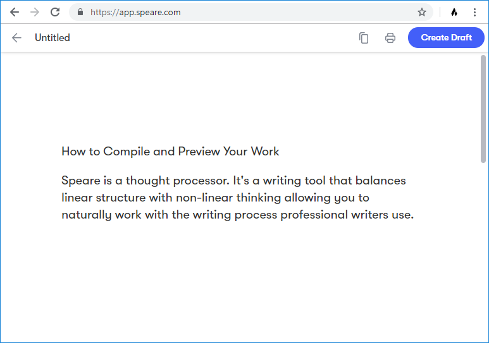The image size is (489, 343).
Task: Click the Create Draft button
Action: click(x=446, y=37)
